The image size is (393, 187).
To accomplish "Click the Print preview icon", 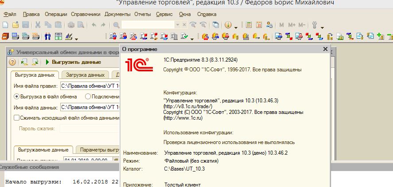I will 81,25.
